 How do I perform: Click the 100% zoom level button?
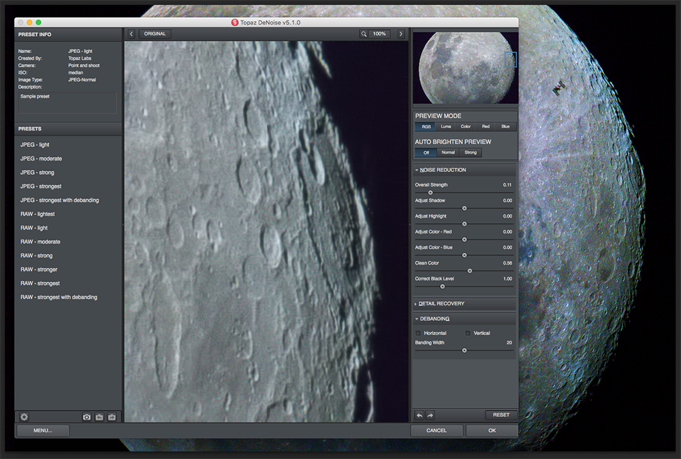(379, 34)
